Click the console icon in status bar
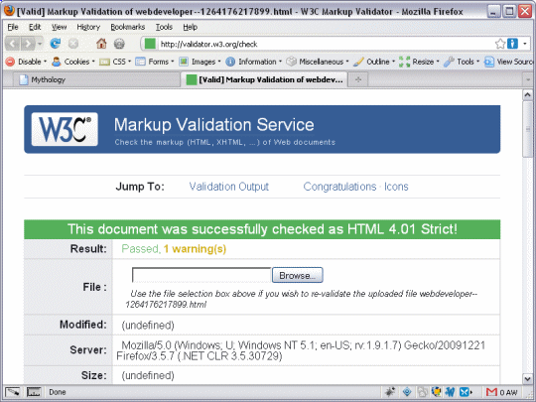This screenshot has height=402, width=536. click(34, 392)
